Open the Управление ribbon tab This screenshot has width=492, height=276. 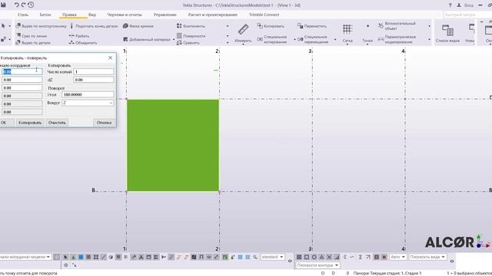[165, 15]
